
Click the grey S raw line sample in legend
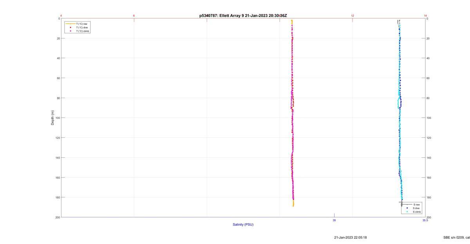click(x=407, y=204)
